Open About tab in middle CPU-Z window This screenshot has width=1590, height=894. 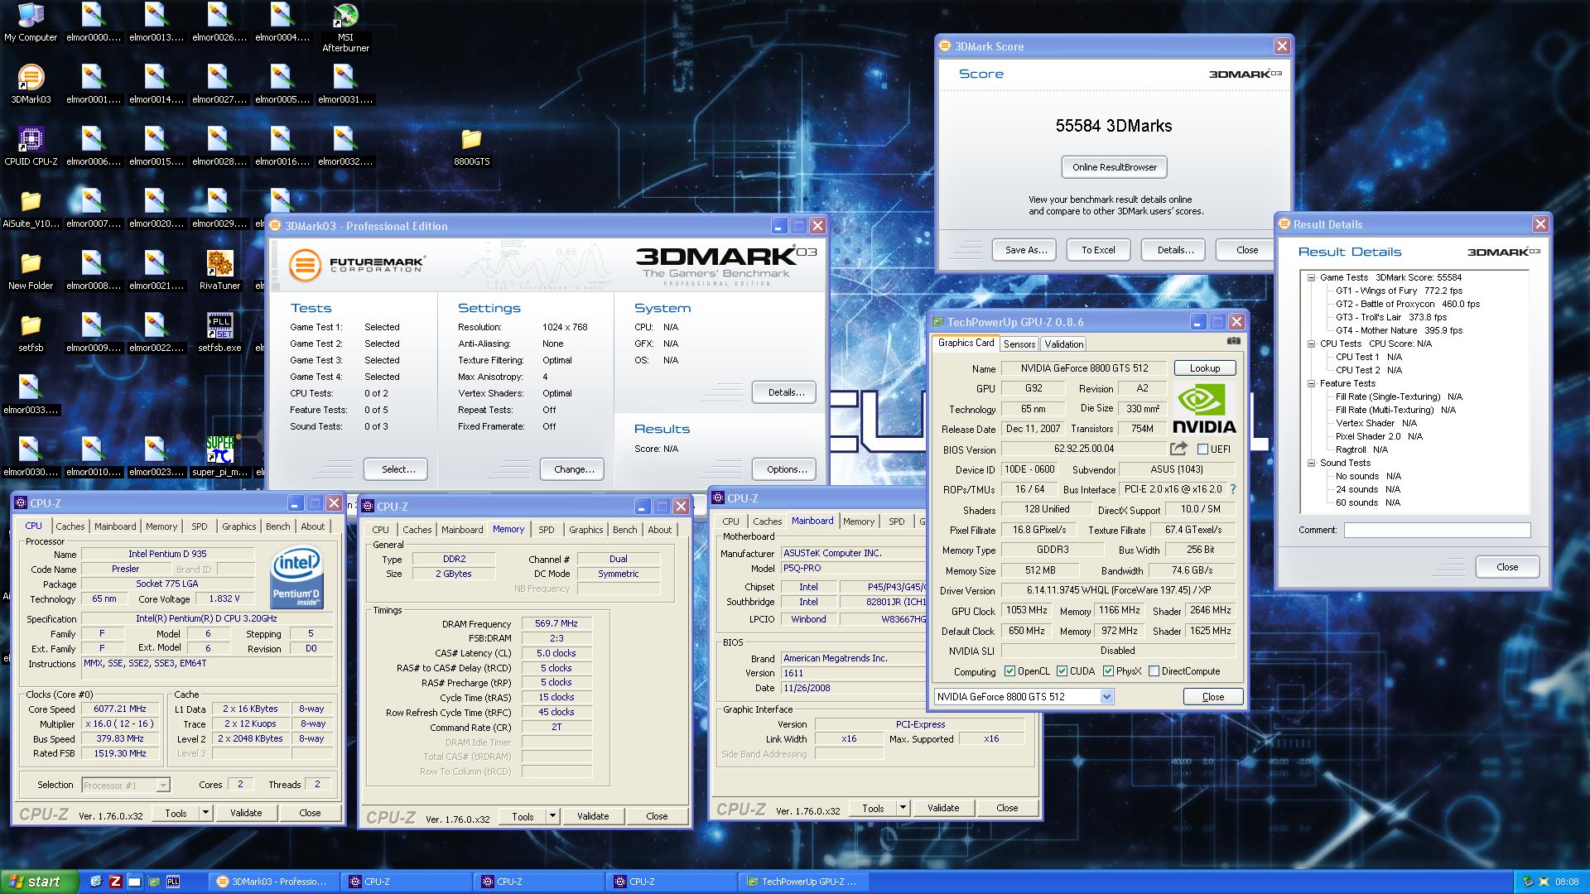click(x=660, y=530)
